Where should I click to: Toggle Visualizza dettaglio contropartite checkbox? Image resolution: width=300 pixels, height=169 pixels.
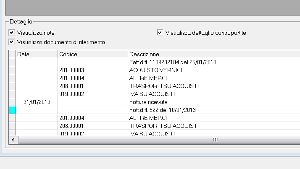[x=160, y=33]
